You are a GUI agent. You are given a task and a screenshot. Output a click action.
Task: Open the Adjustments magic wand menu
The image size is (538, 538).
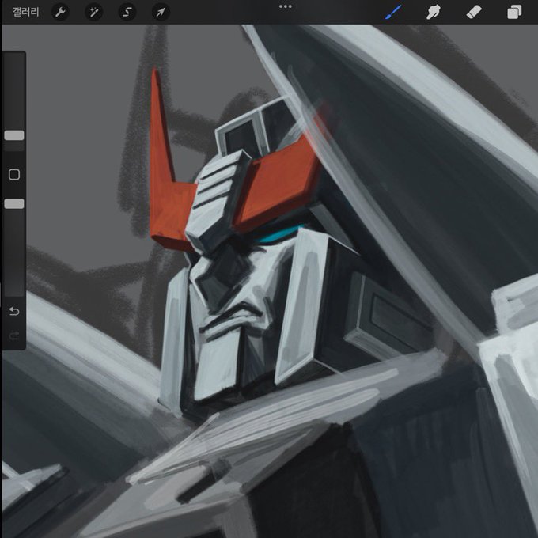(93, 13)
